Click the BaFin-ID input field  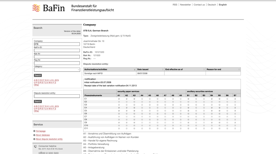click(x=57, y=50)
